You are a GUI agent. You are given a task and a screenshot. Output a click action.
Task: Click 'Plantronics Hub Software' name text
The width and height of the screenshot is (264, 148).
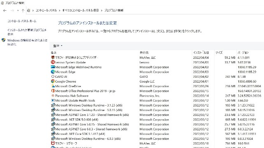pos(72,96)
